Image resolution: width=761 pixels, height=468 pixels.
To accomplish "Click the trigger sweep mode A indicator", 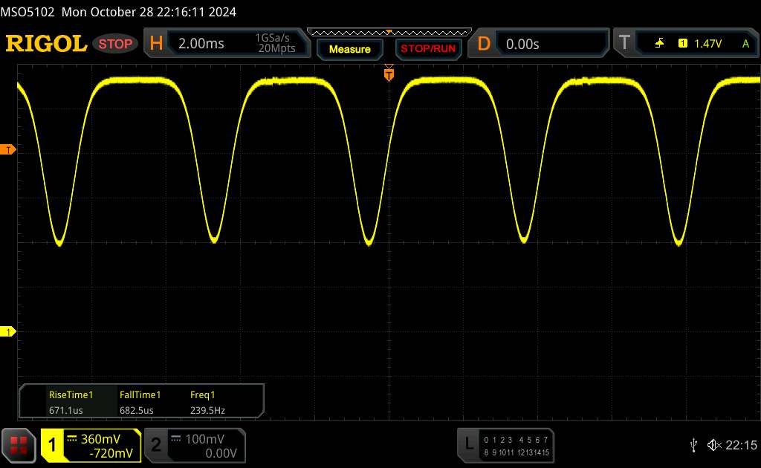I will point(745,44).
